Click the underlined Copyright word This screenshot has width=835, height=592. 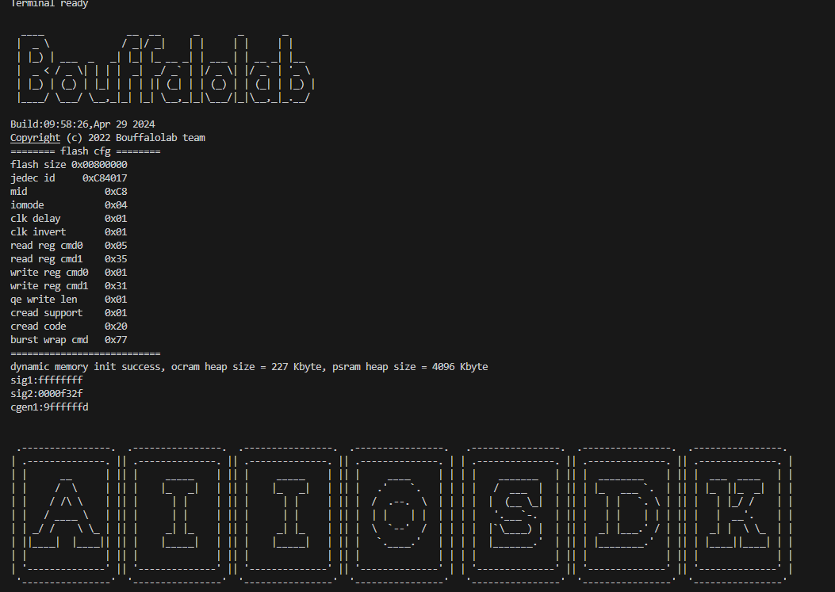click(35, 138)
